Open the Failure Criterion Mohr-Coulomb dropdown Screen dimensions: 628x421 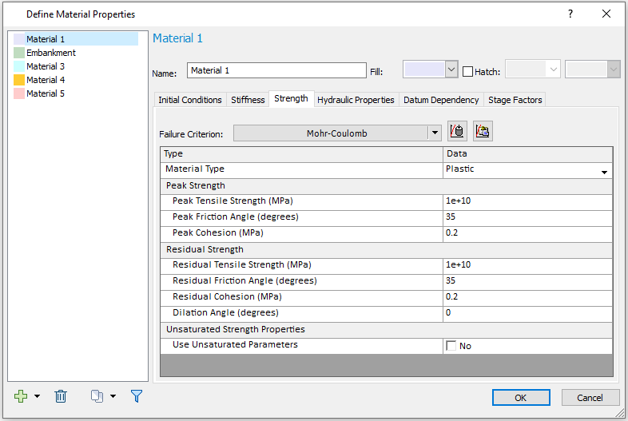click(435, 133)
